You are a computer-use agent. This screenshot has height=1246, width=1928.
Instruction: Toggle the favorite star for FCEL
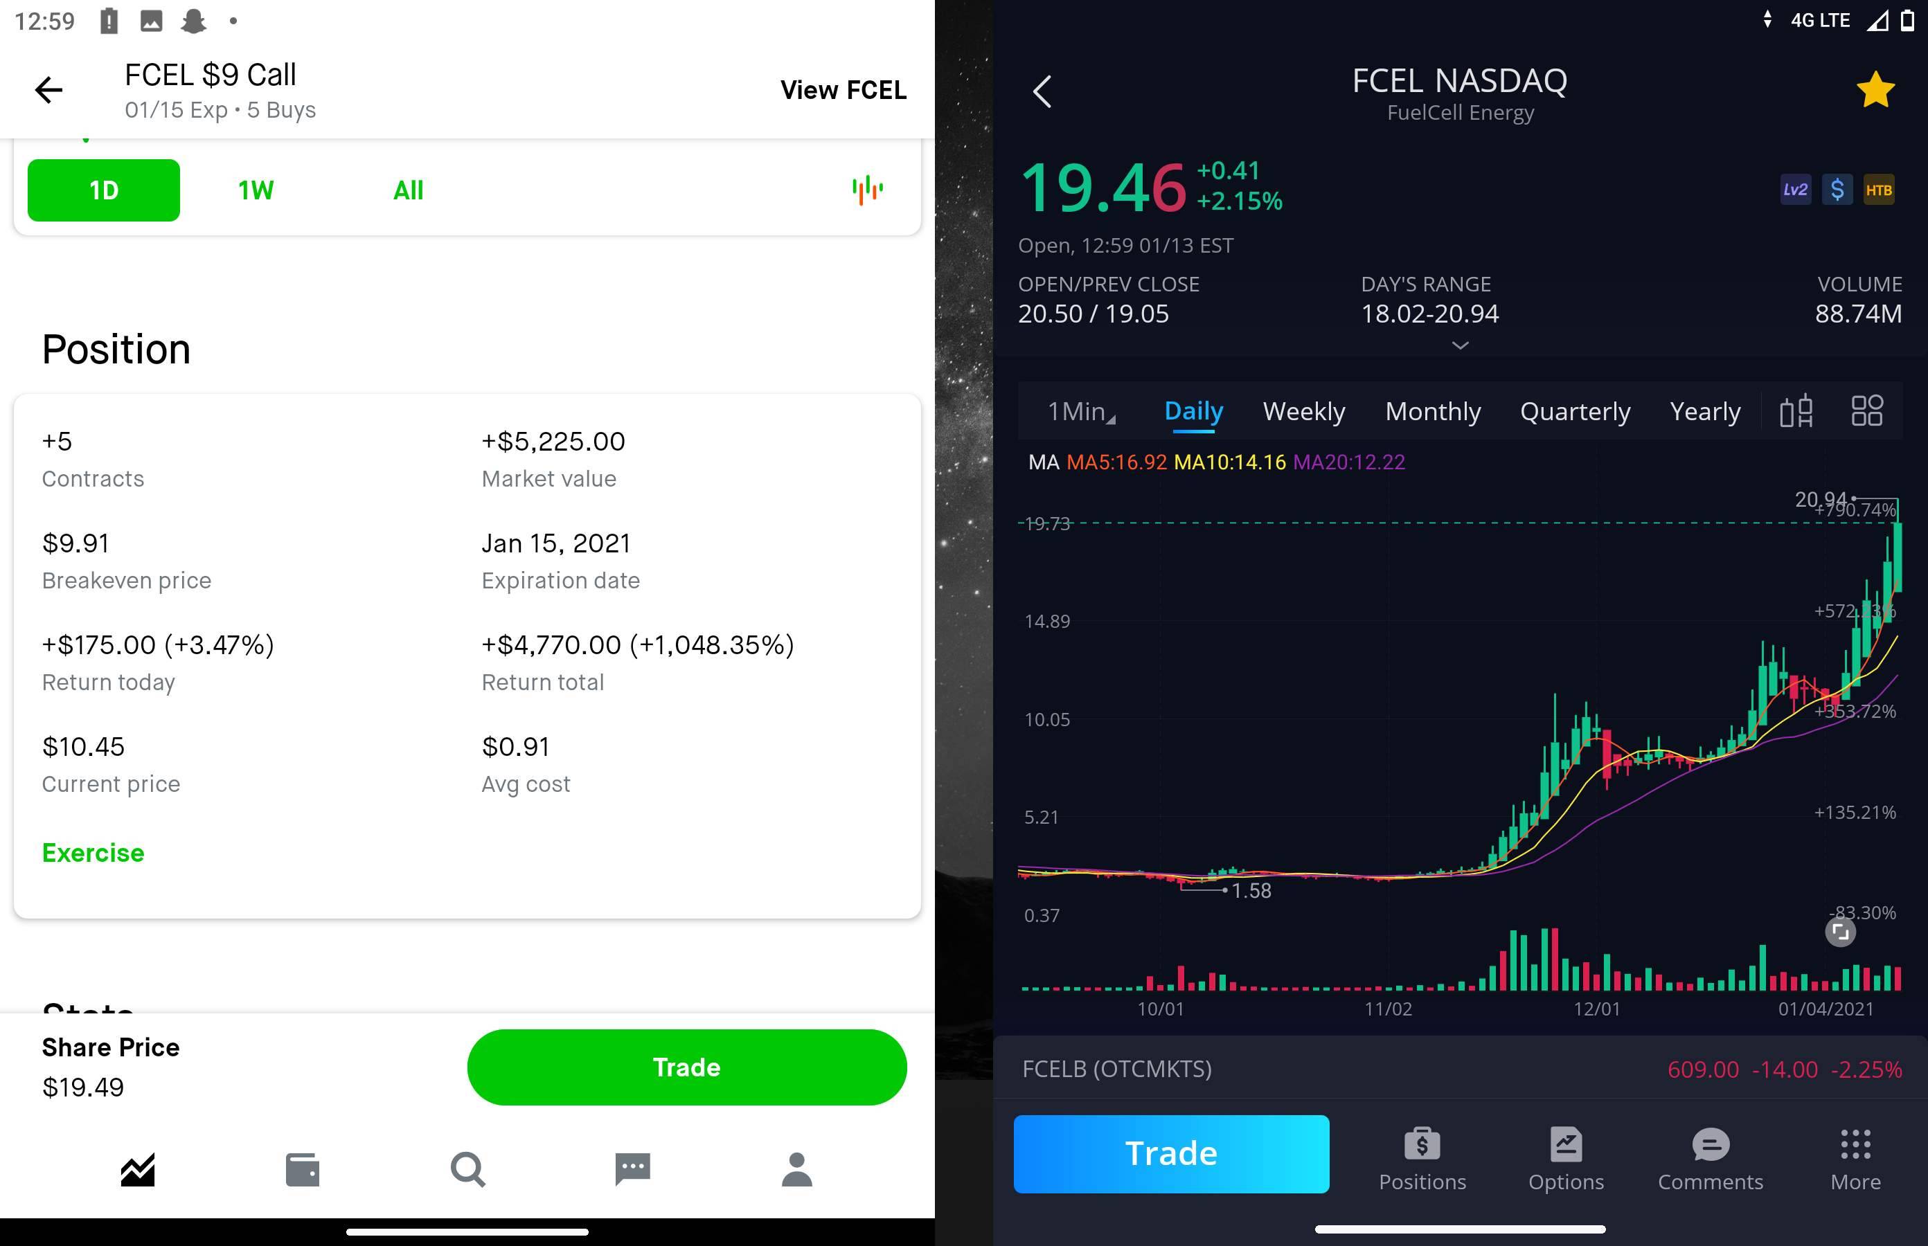pyautogui.click(x=1875, y=90)
